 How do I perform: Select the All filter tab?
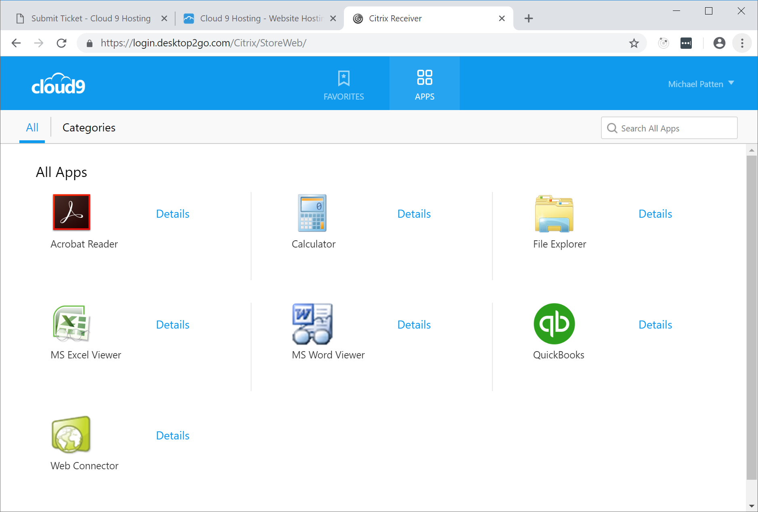coord(32,127)
